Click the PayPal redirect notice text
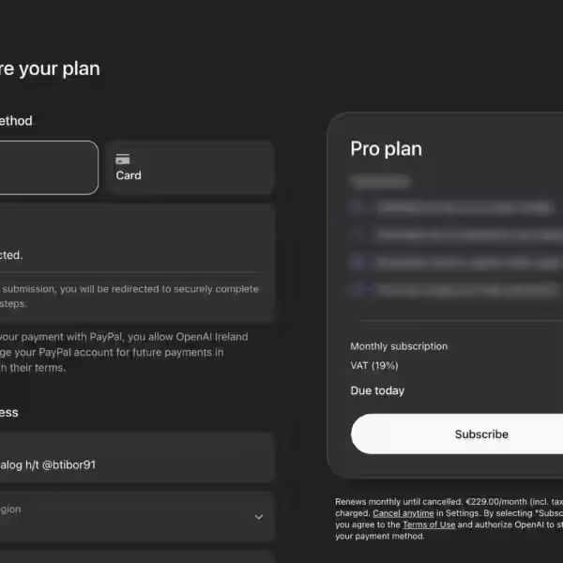563x563 pixels. [x=131, y=297]
